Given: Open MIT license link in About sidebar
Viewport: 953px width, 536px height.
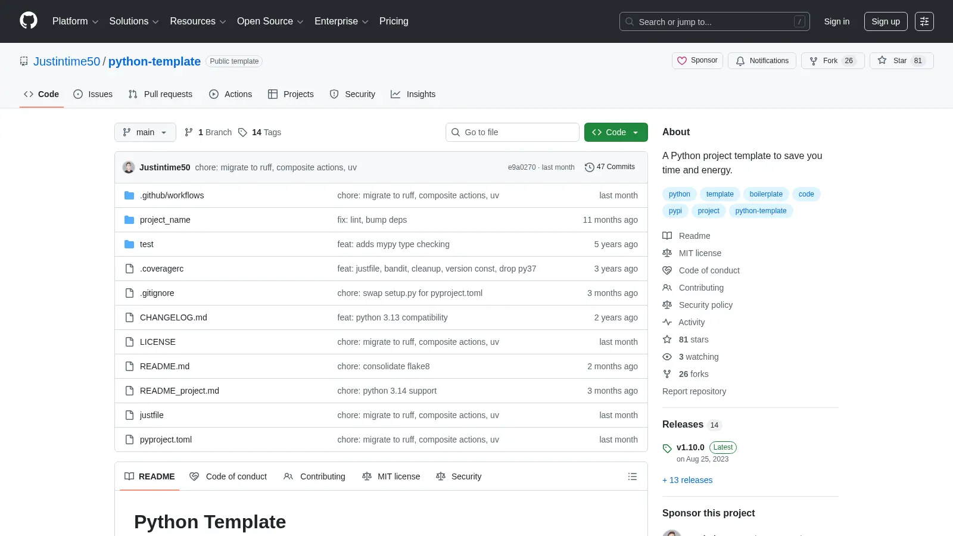Looking at the screenshot, I should (692, 253).
